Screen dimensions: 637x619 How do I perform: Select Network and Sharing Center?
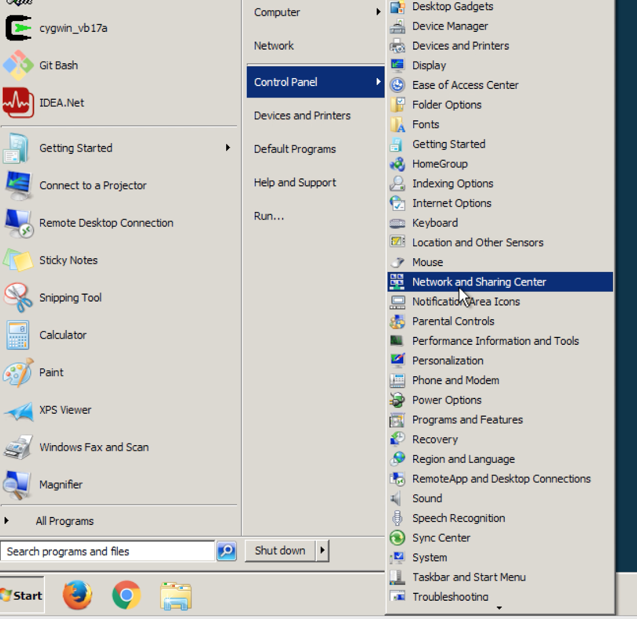pyautogui.click(x=479, y=282)
